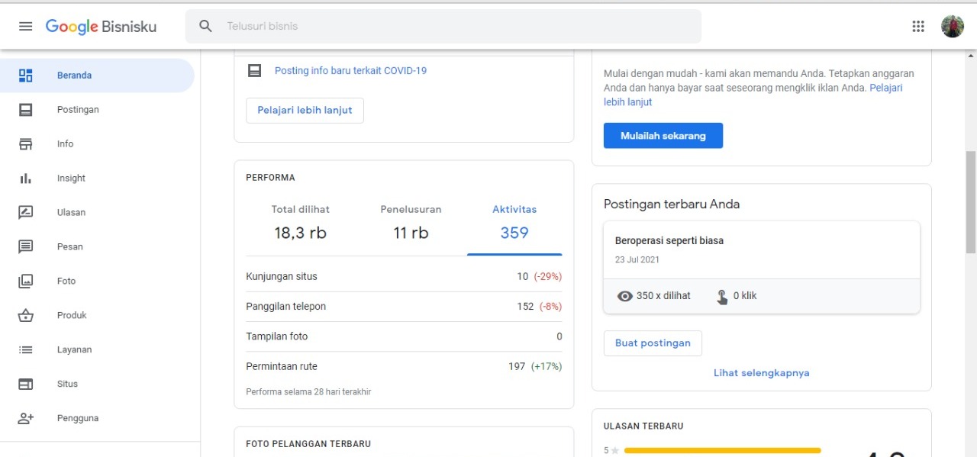The image size is (977, 457).
Task: Click the 5-star rating bar
Action: coord(722,451)
